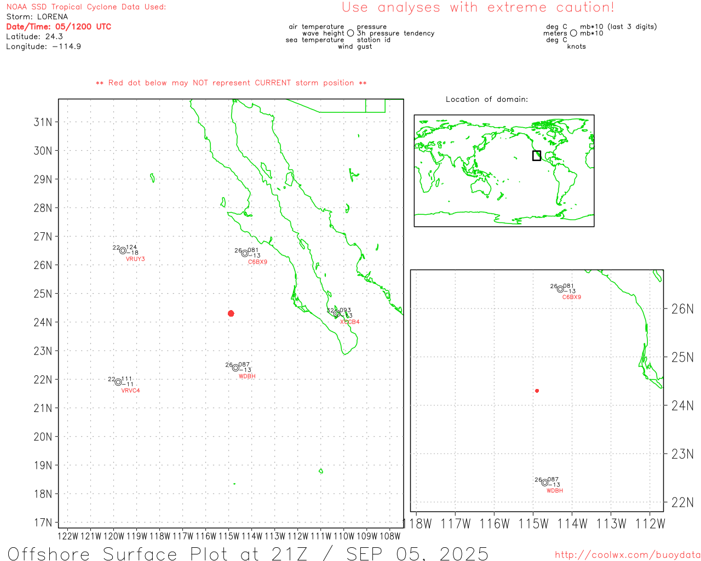Click the 112W longitude label on inset map
The height and width of the screenshot is (561, 701).
click(650, 524)
